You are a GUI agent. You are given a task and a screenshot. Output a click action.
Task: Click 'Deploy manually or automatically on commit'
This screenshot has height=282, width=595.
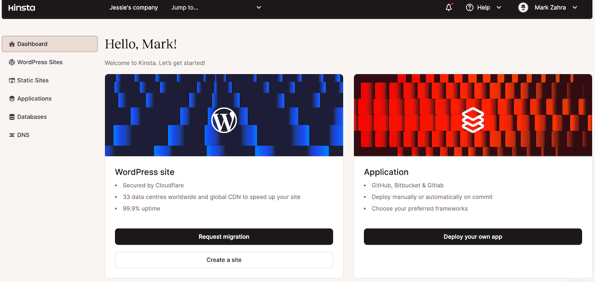pos(432,197)
